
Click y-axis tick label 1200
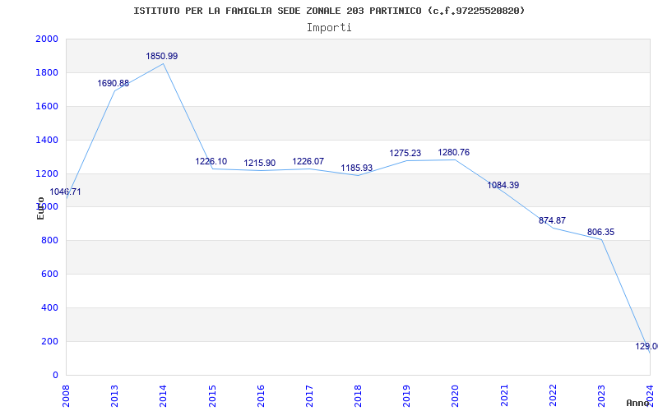click(47, 173)
